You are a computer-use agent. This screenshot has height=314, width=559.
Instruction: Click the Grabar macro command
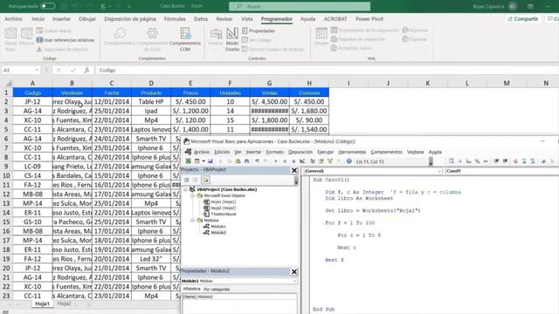[x=54, y=31]
